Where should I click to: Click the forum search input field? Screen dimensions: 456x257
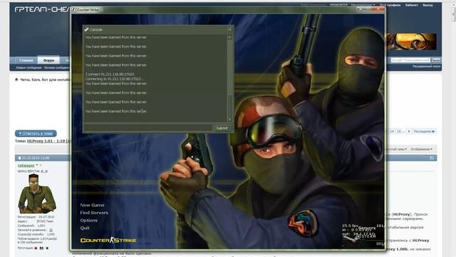click(410, 60)
